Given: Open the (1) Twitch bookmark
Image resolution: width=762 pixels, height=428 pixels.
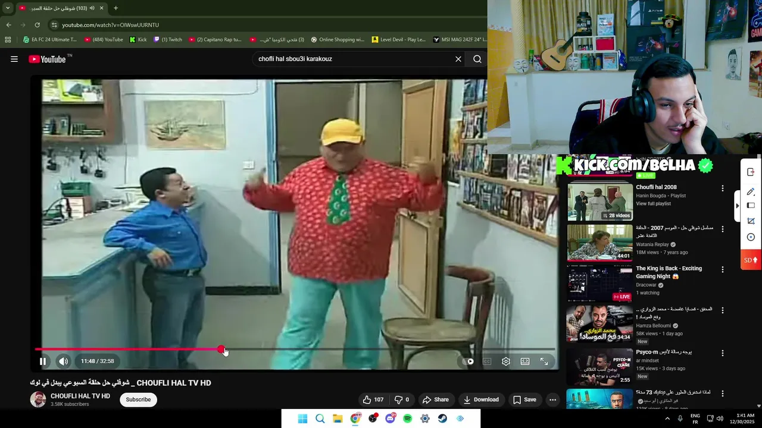Looking at the screenshot, I should pos(168,40).
